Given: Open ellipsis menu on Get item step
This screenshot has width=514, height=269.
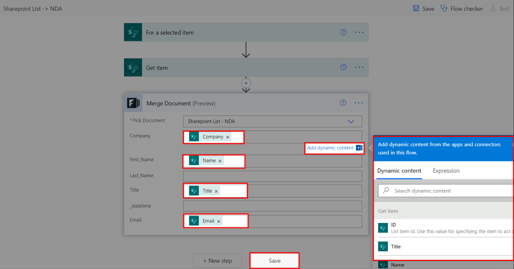Looking at the screenshot, I should tap(359, 67).
